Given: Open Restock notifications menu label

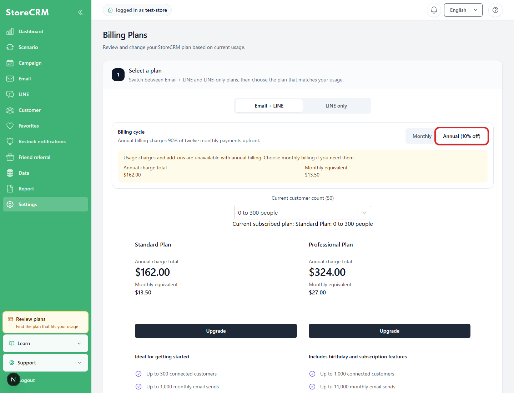Looking at the screenshot, I should click(42, 141).
